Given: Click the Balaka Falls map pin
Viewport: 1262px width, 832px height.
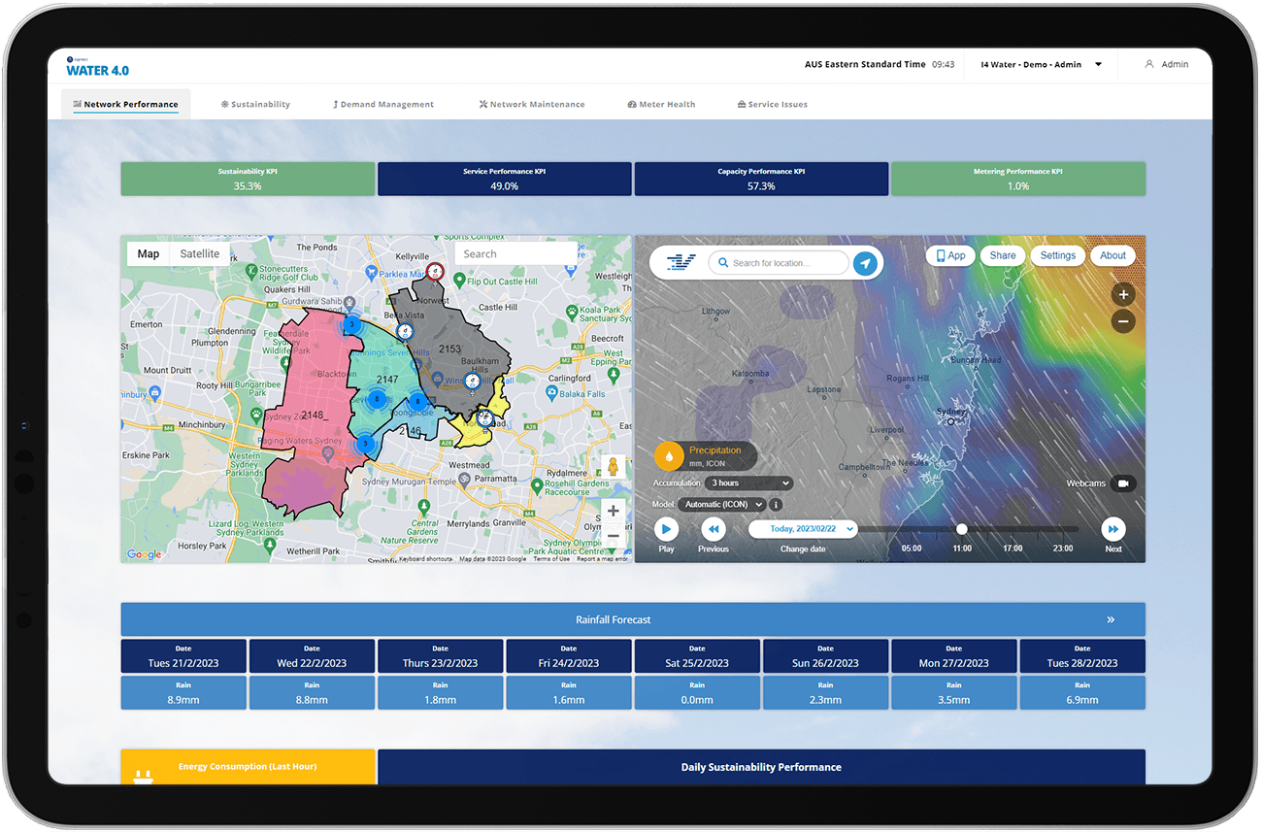Looking at the screenshot, I should [551, 393].
